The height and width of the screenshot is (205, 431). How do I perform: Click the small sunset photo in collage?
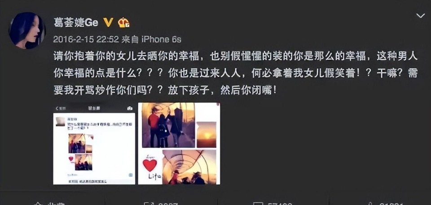[207, 135]
